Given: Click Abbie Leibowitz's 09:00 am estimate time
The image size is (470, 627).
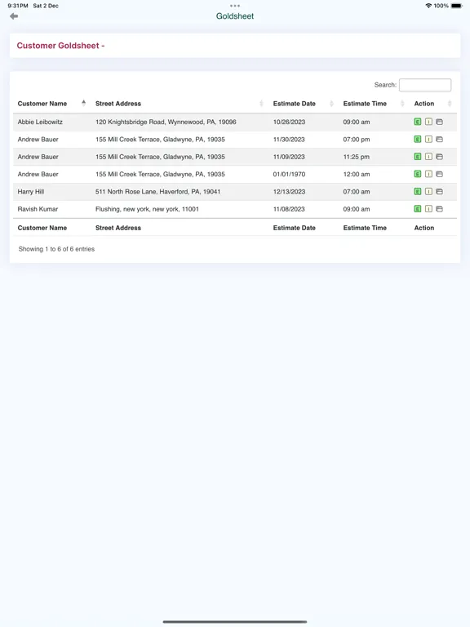Looking at the screenshot, I should (x=357, y=122).
